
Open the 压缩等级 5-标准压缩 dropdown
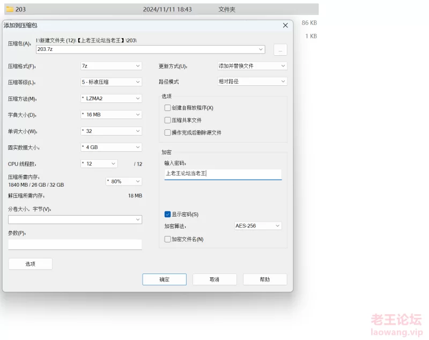click(112, 82)
